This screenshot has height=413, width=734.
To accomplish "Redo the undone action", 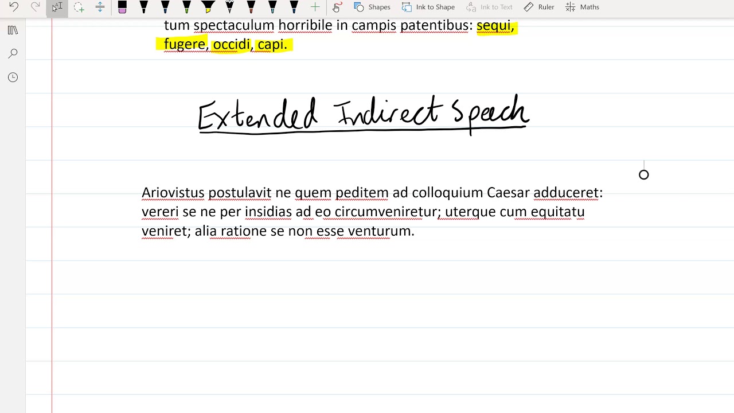I will pyautogui.click(x=35, y=7).
